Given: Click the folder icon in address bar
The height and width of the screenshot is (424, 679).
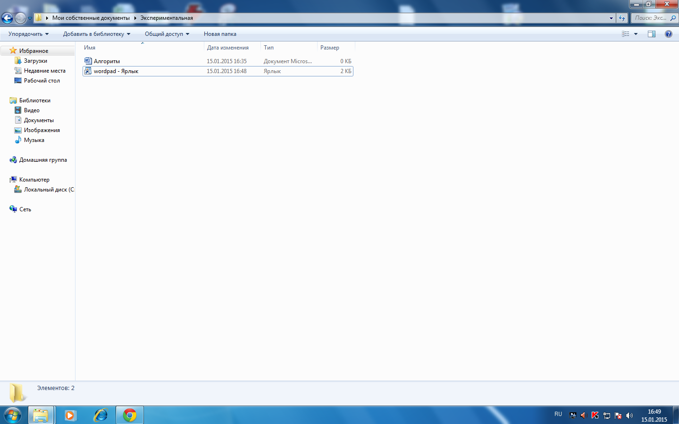Looking at the screenshot, I should [x=39, y=18].
